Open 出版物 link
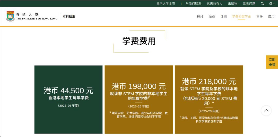The height and width of the screenshot is (137, 278). 232,4
